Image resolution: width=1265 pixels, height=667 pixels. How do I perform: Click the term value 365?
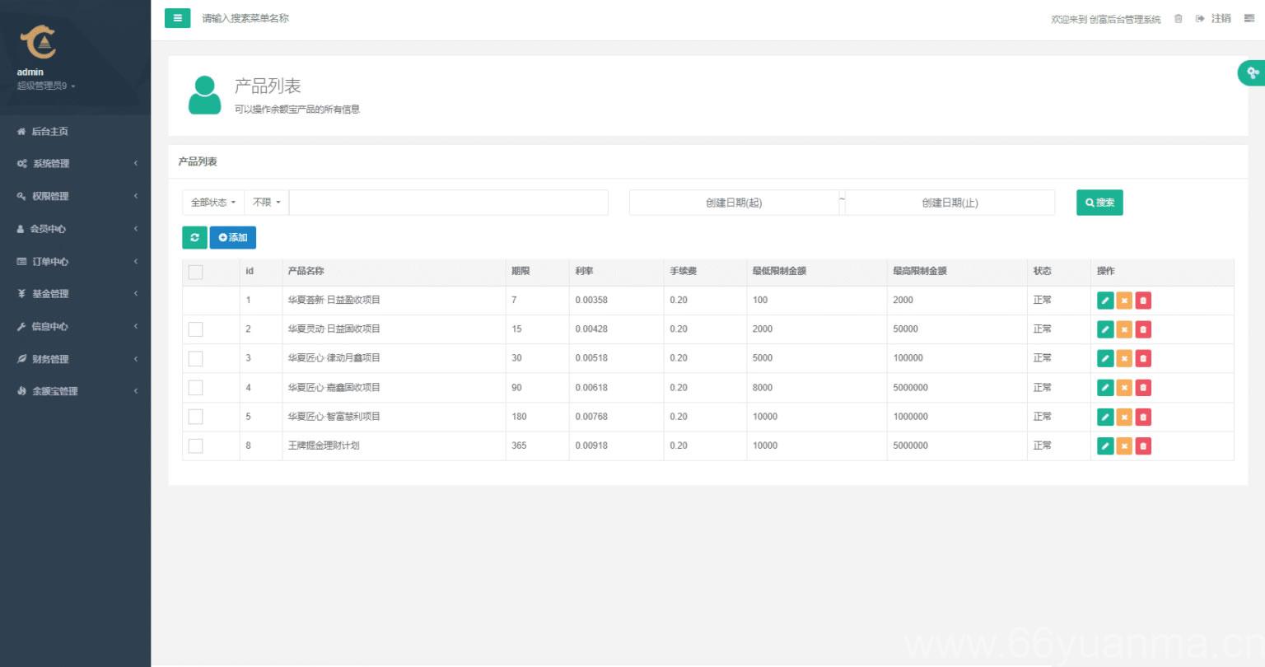(x=519, y=445)
